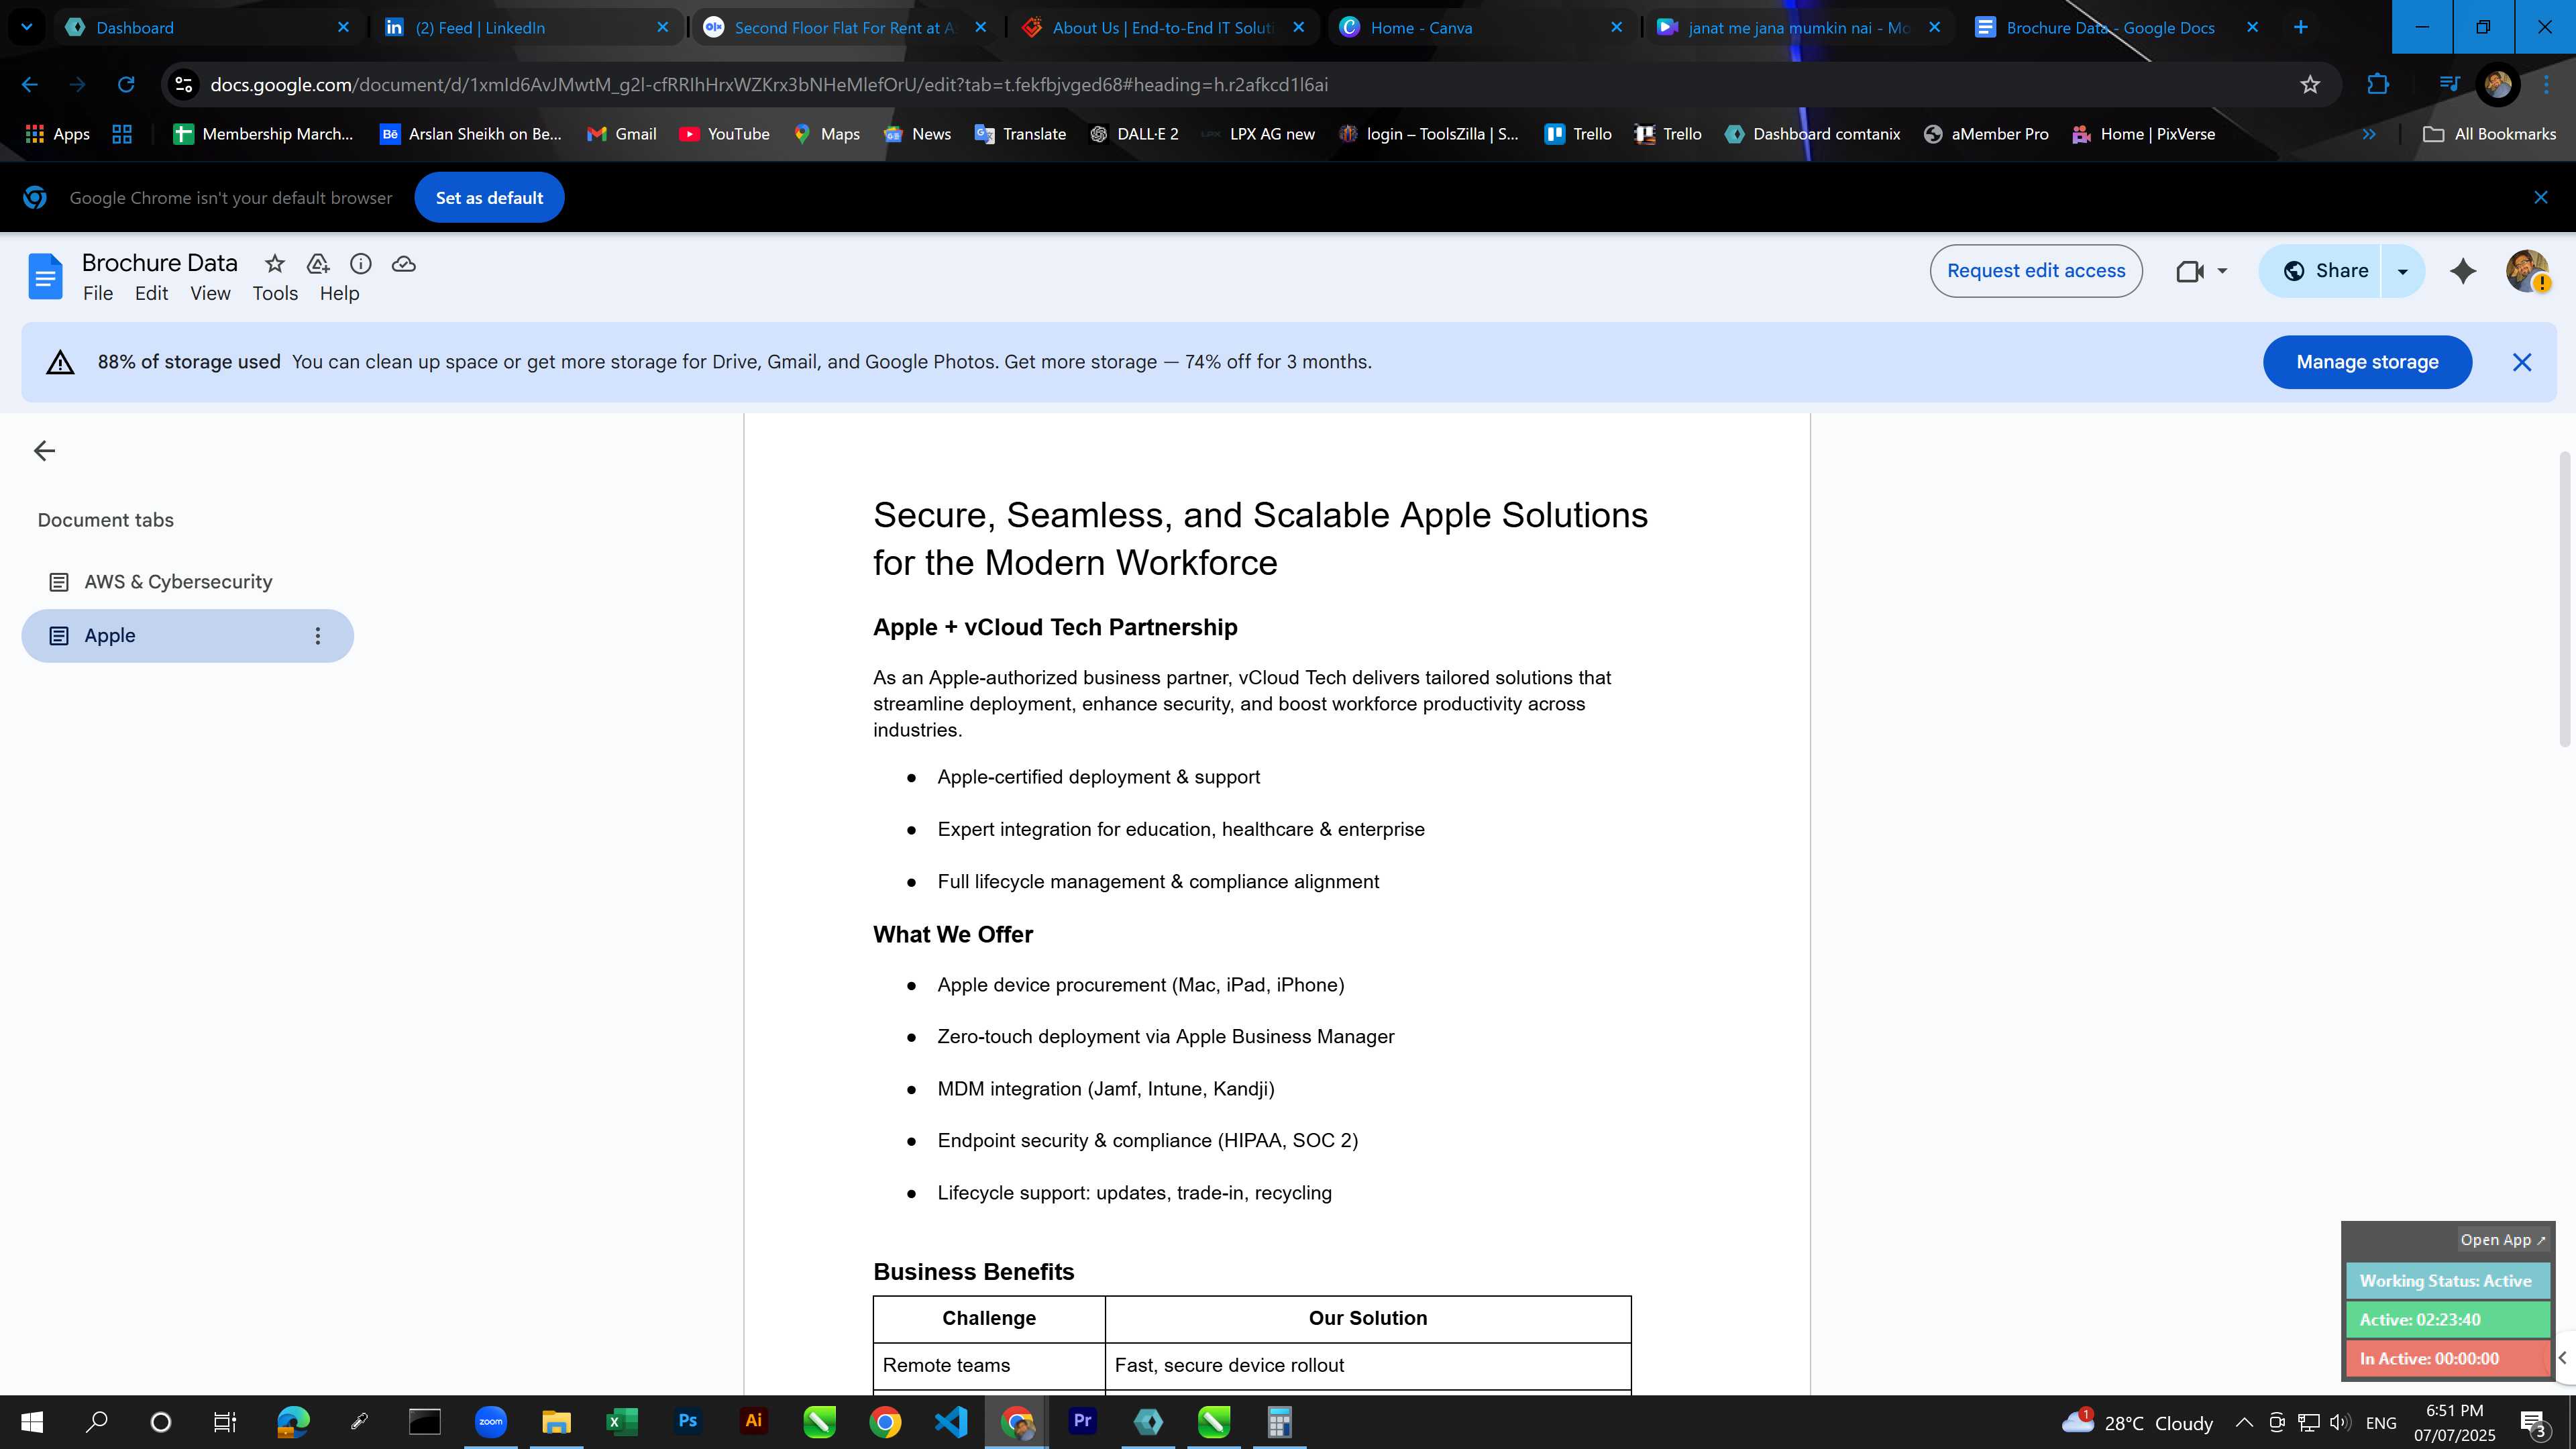The image size is (2576, 1449).
Task: Open Windows Start menu
Action: [32, 1422]
